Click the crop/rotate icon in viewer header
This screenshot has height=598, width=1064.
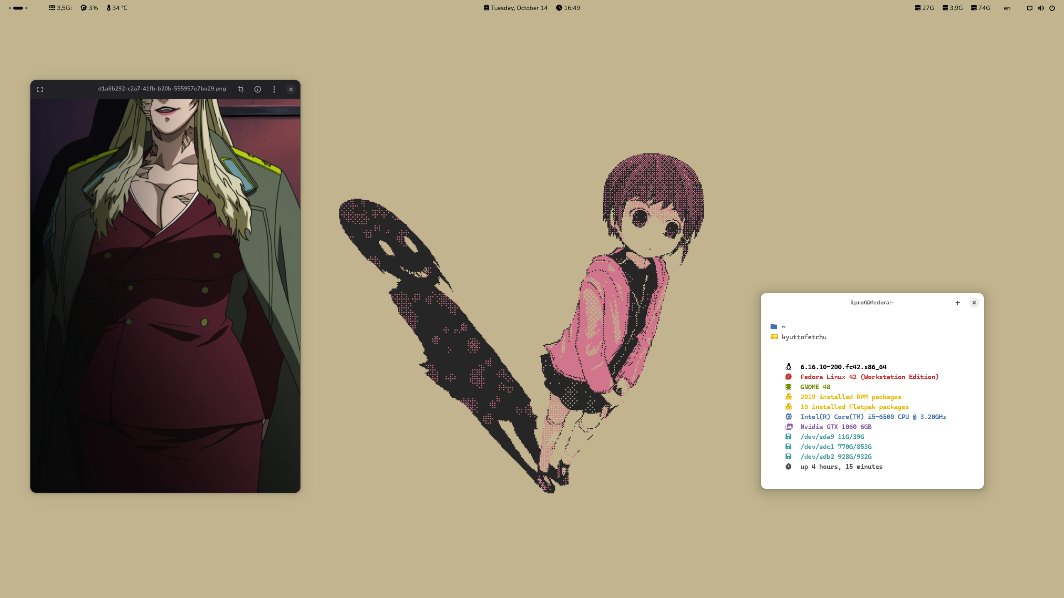pyautogui.click(x=241, y=89)
